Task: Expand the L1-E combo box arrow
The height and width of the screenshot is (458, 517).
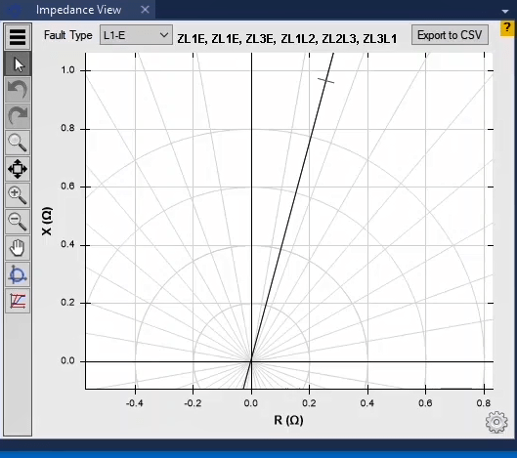Action: pyautogui.click(x=164, y=35)
